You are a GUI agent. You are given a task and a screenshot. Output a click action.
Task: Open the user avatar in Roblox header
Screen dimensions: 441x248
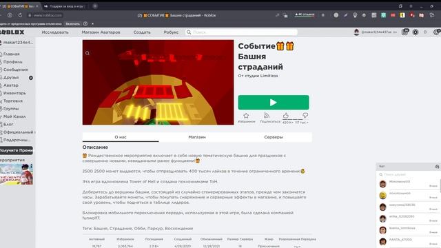point(356,32)
